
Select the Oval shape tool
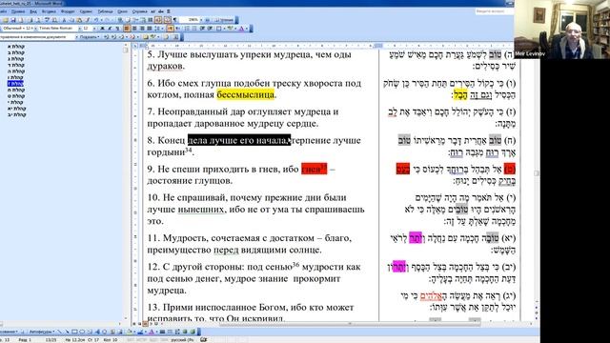point(82,332)
